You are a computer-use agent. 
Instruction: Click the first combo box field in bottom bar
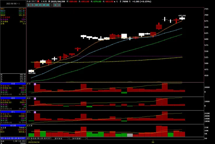pyautogui.click(x=61, y=138)
